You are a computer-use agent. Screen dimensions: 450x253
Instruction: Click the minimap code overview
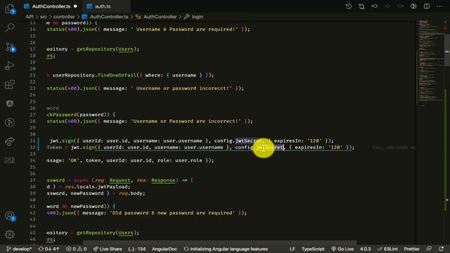[430, 63]
